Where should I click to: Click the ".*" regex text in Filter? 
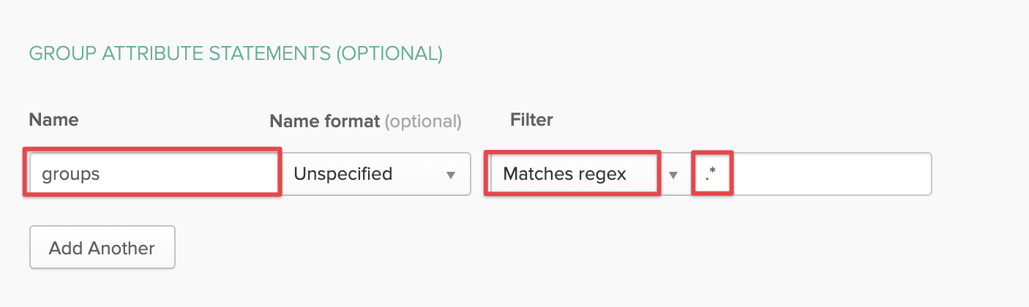(710, 174)
